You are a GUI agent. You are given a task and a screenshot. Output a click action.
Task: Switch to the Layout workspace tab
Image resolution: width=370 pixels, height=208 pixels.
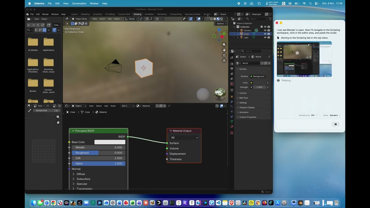(75, 14)
